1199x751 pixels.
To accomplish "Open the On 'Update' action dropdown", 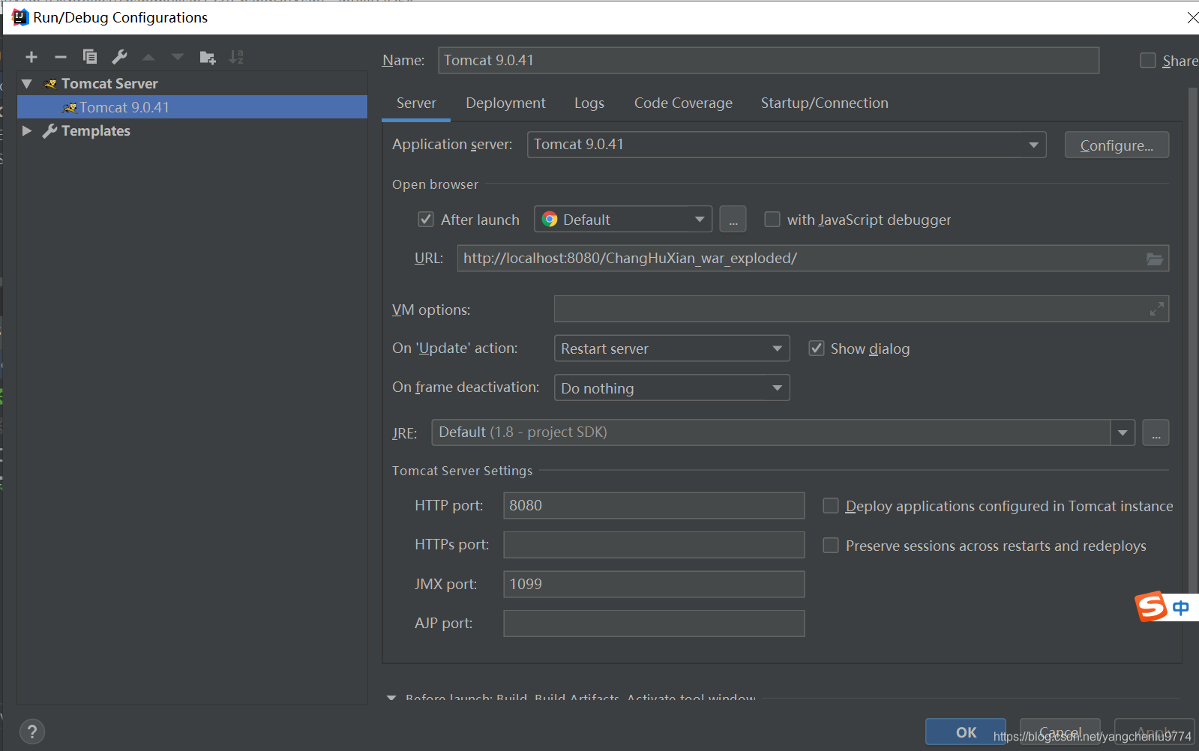I will (x=672, y=349).
